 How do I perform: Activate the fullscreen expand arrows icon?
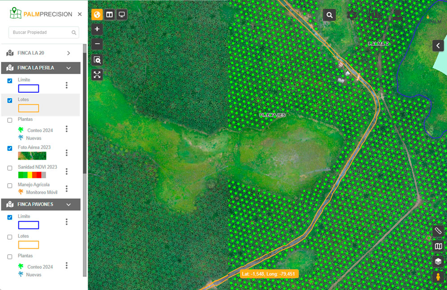[97, 75]
